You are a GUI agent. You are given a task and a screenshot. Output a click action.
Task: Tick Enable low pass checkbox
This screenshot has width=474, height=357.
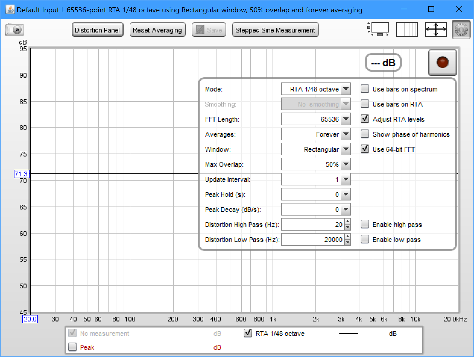tap(365, 239)
